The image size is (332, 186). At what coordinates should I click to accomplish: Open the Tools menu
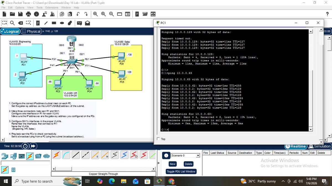39,7
